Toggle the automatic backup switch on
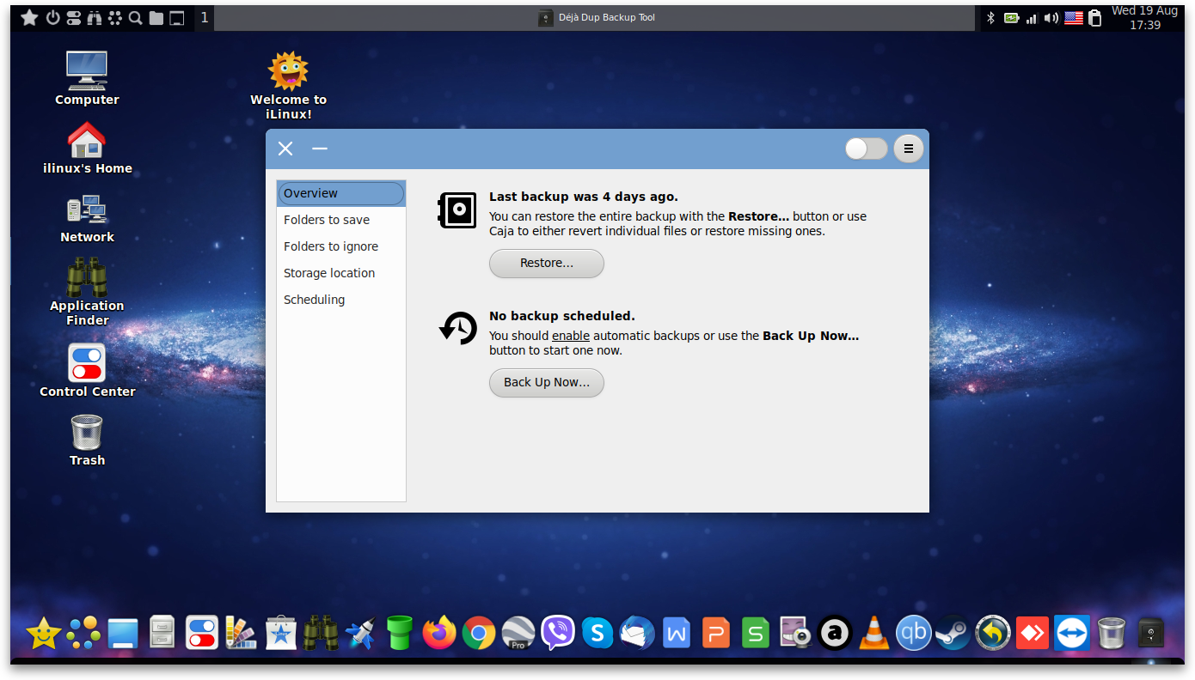This screenshot has height=680, width=1195. (866, 149)
